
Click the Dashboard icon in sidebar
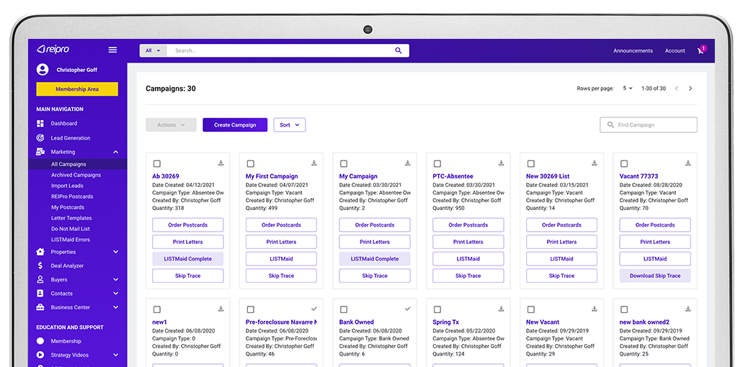click(40, 124)
